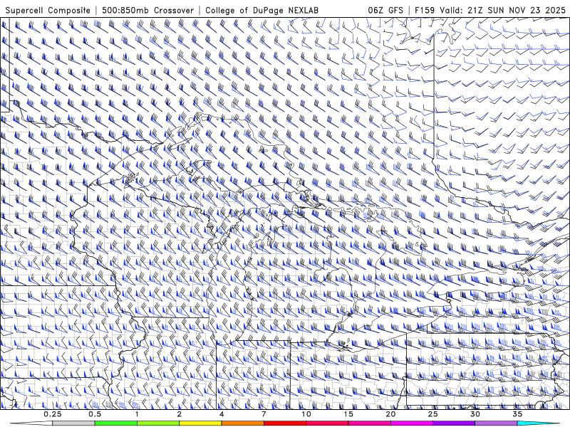Viewport: 570px width, 427px height.
Task: Select the magenta segment between 20 and 25
Action: pyautogui.click(x=412, y=423)
